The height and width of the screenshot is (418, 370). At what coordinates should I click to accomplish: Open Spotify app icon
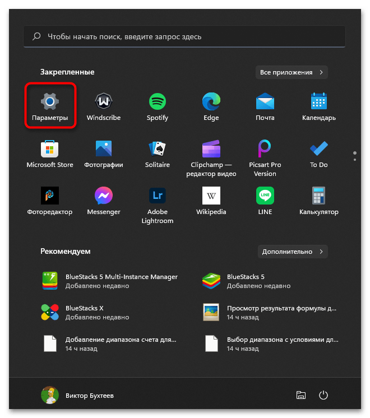(x=158, y=101)
